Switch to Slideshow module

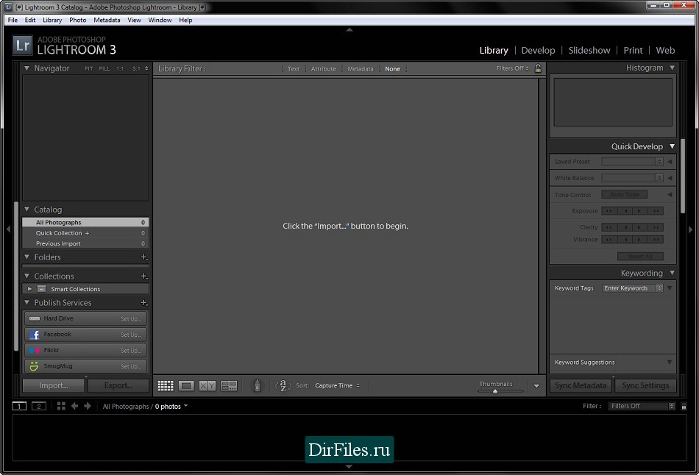589,50
